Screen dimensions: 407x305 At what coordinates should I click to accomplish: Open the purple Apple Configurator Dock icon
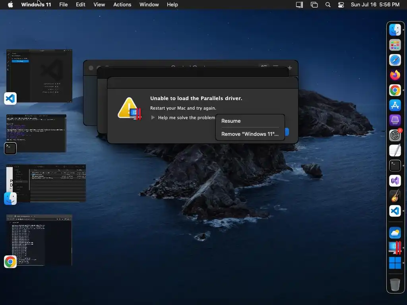[x=395, y=120]
